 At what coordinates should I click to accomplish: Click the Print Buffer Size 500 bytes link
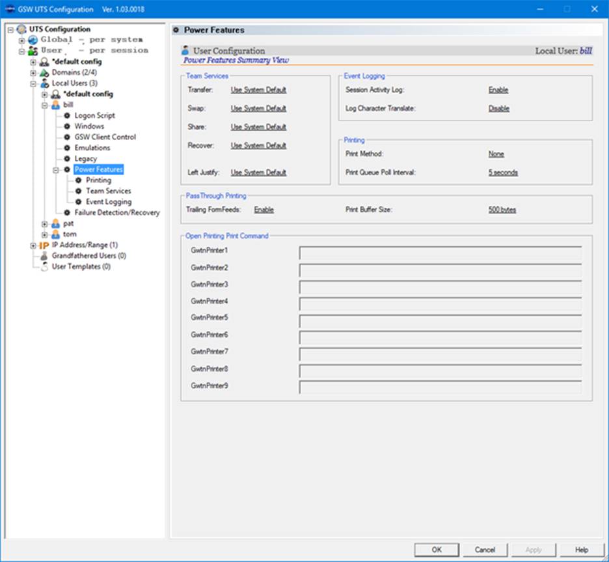502,210
